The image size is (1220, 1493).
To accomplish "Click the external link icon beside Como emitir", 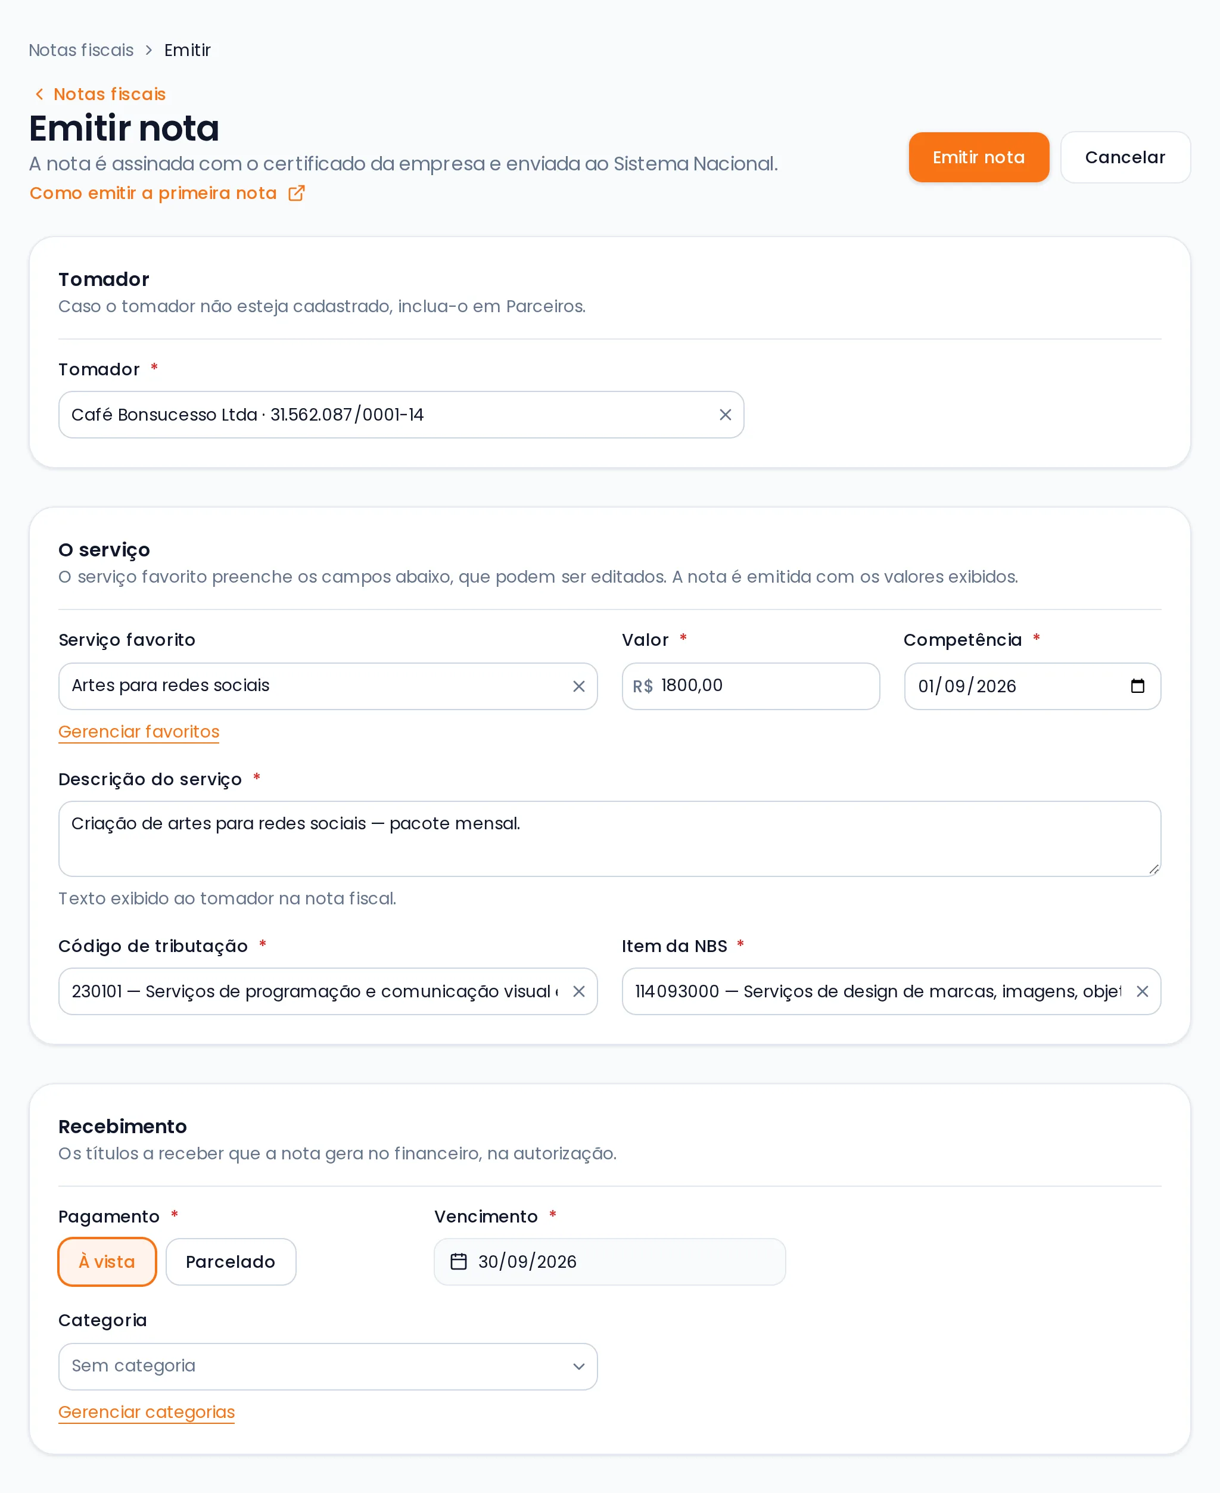I will [x=297, y=193].
